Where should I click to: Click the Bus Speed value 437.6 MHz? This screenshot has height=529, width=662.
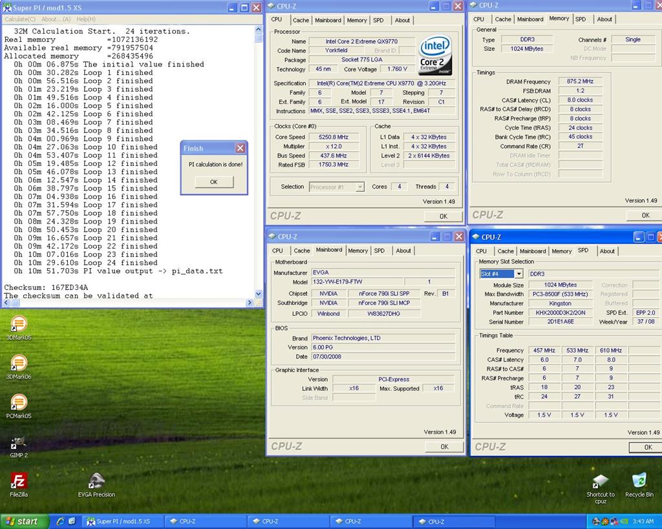point(334,156)
